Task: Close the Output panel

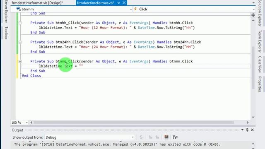Action: pyautogui.click(x=252, y=130)
